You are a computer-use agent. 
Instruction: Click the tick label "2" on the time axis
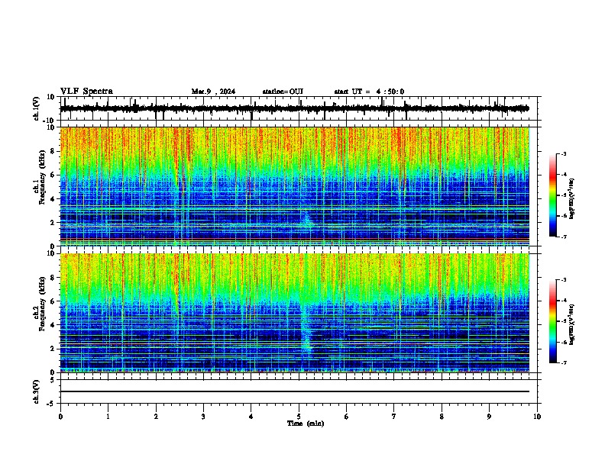(156, 417)
